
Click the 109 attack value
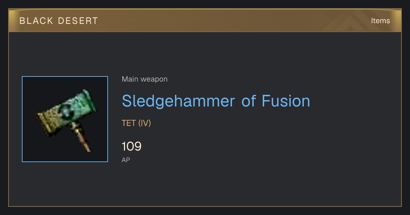[132, 146]
